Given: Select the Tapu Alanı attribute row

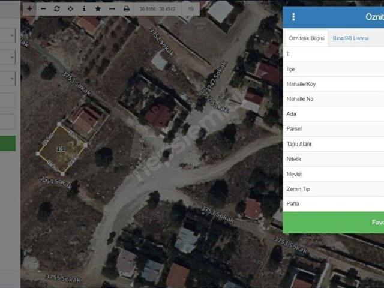Looking at the screenshot, I should 334,144.
